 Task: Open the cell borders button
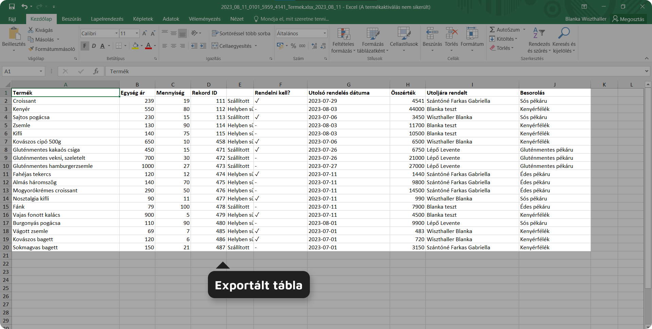(x=119, y=46)
